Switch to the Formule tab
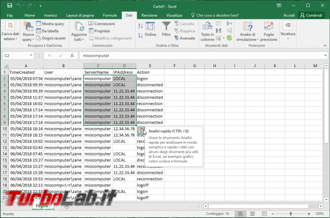Screen dimensions: 330x218 [110, 15]
